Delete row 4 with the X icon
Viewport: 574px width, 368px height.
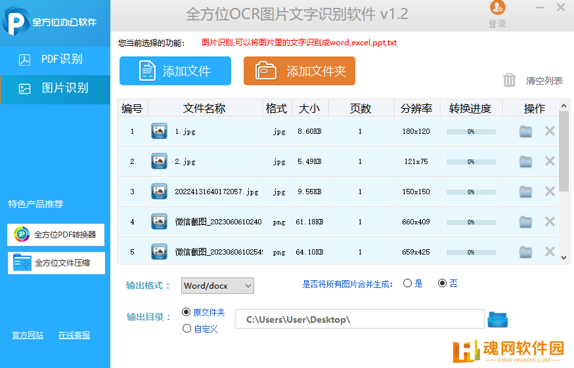pos(550,222)
